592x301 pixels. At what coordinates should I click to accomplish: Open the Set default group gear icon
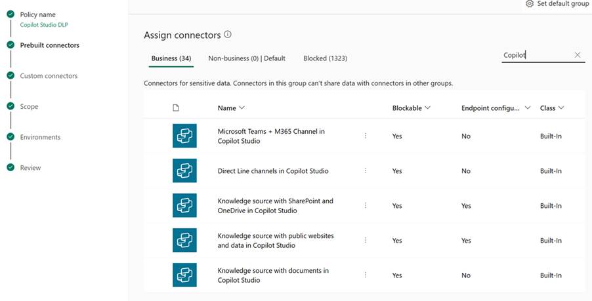[x=530, y=4]
